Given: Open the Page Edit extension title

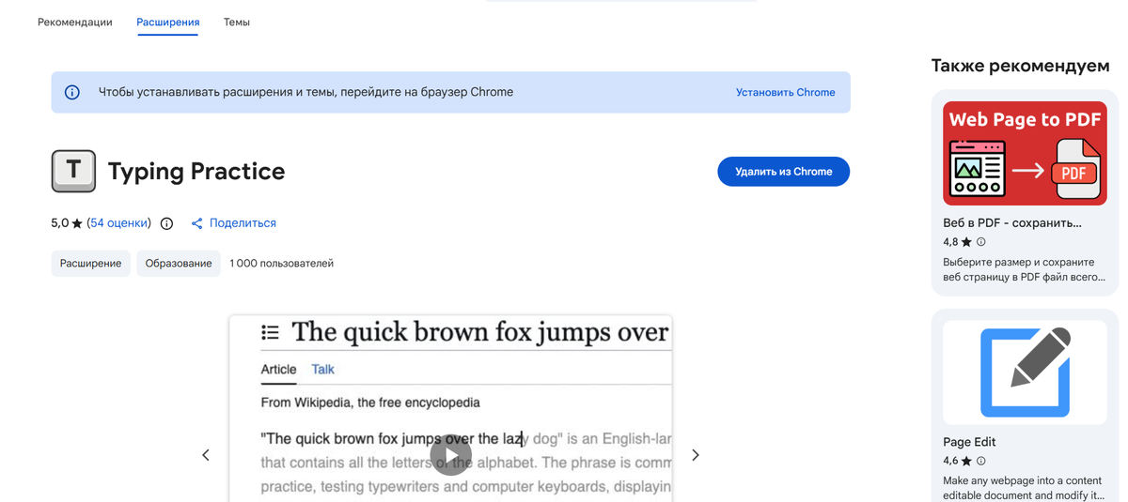Looking at the screenshot, I should [969, 442].
